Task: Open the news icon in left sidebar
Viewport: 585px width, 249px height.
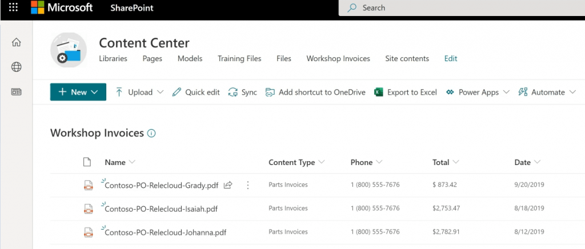Action: click(16, 92)
